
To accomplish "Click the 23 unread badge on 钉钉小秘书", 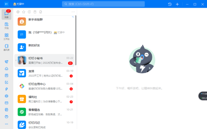I will point(70,63).
